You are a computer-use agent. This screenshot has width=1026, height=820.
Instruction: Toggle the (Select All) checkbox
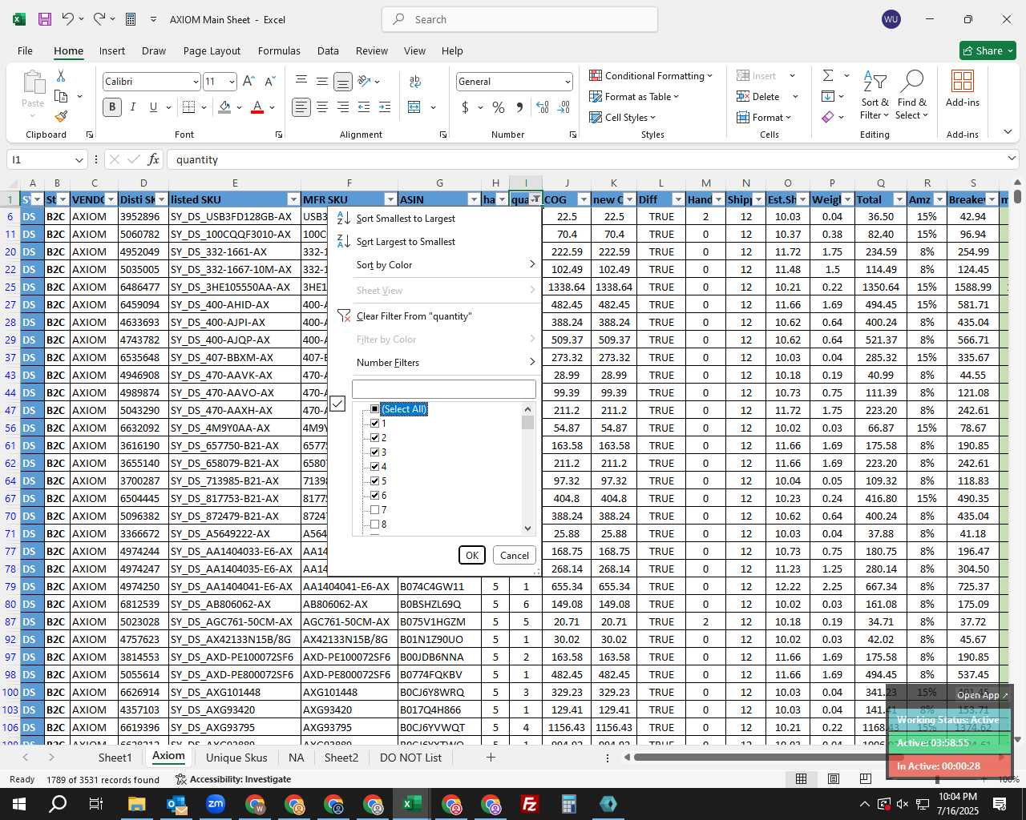point(374,409)
